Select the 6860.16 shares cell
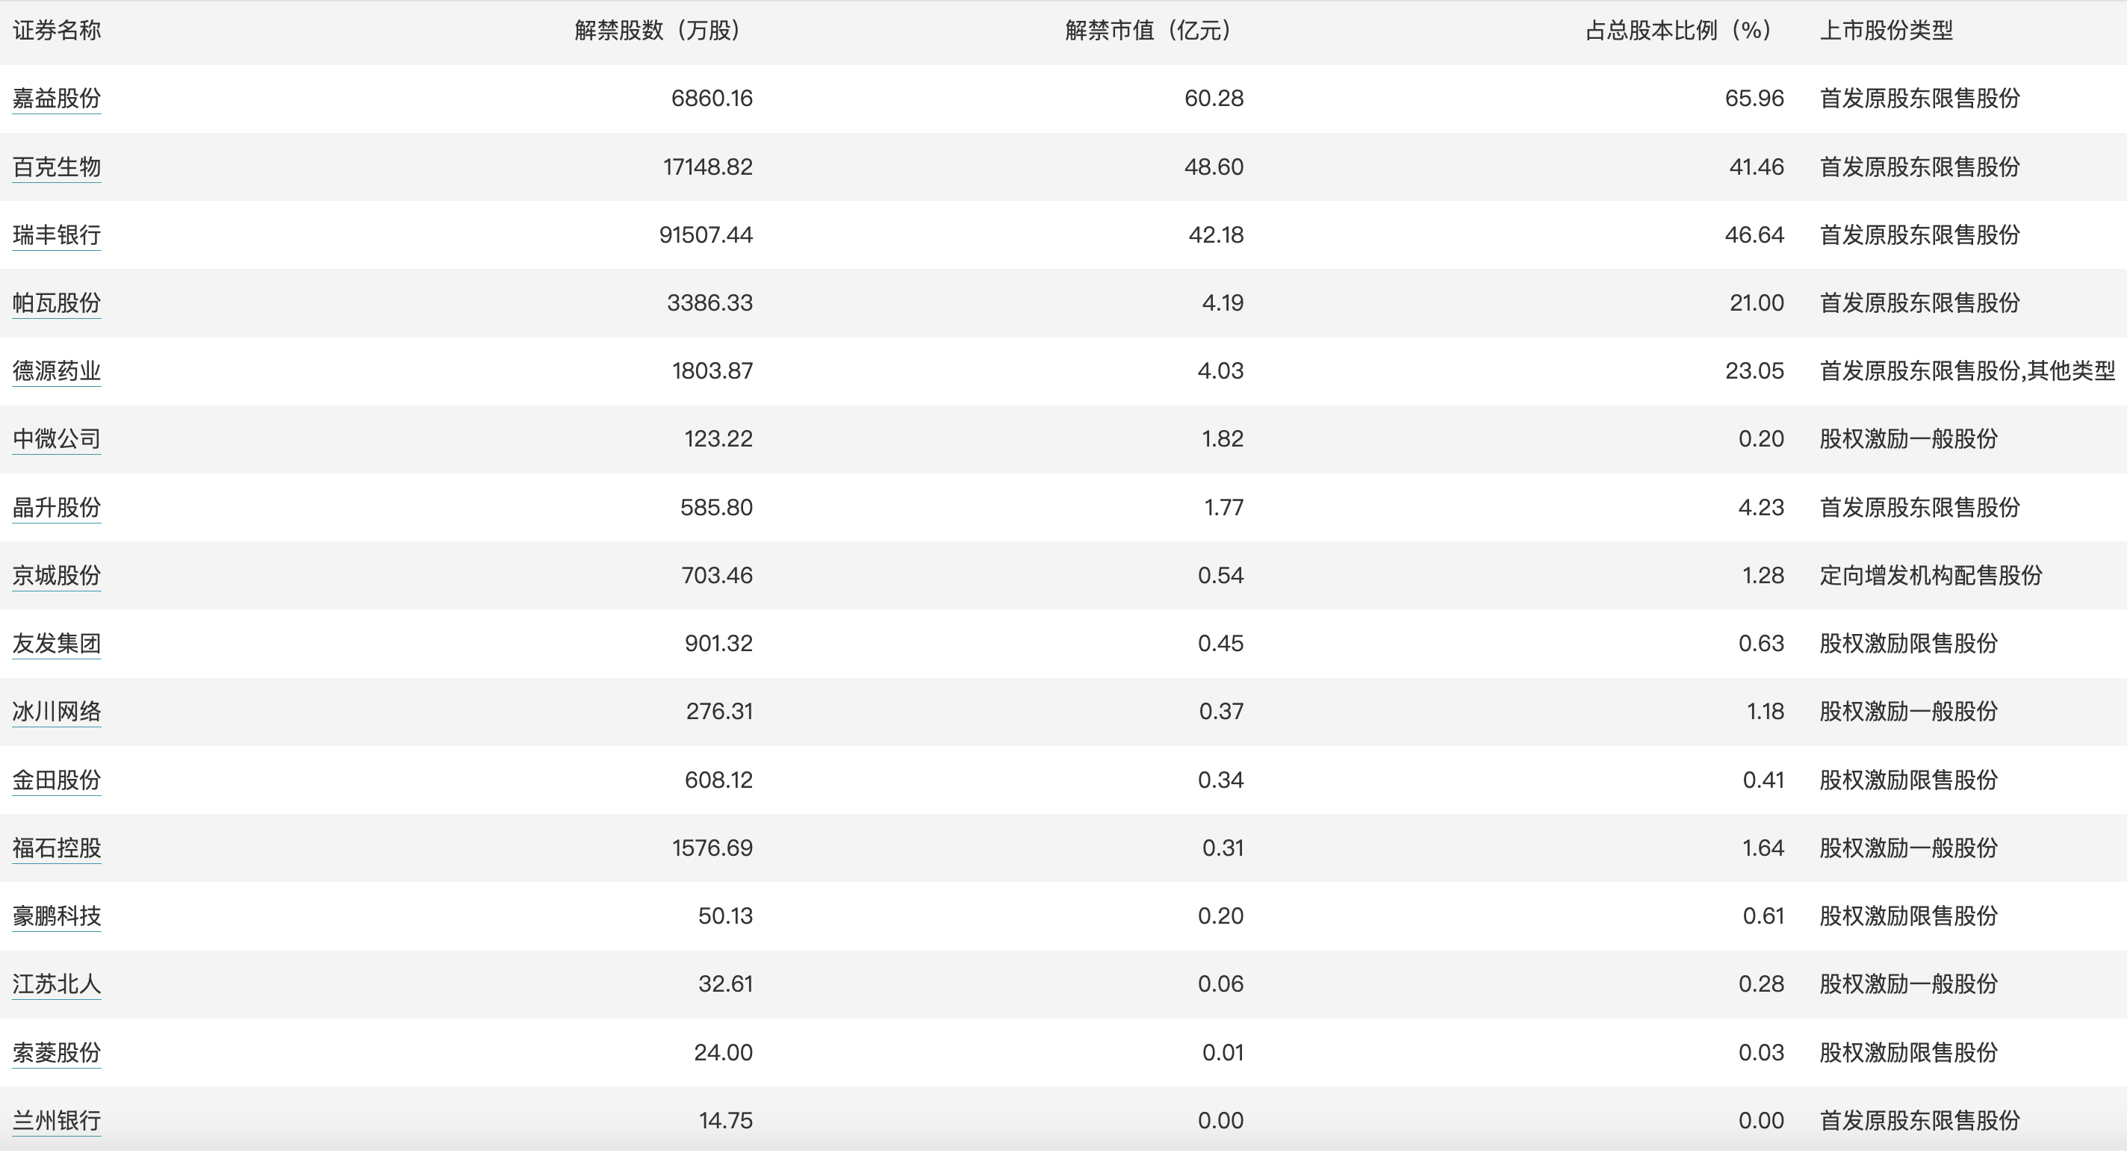Image resolution: width=2127 pixels, height=1153 pixels. (x=712, y=99)
